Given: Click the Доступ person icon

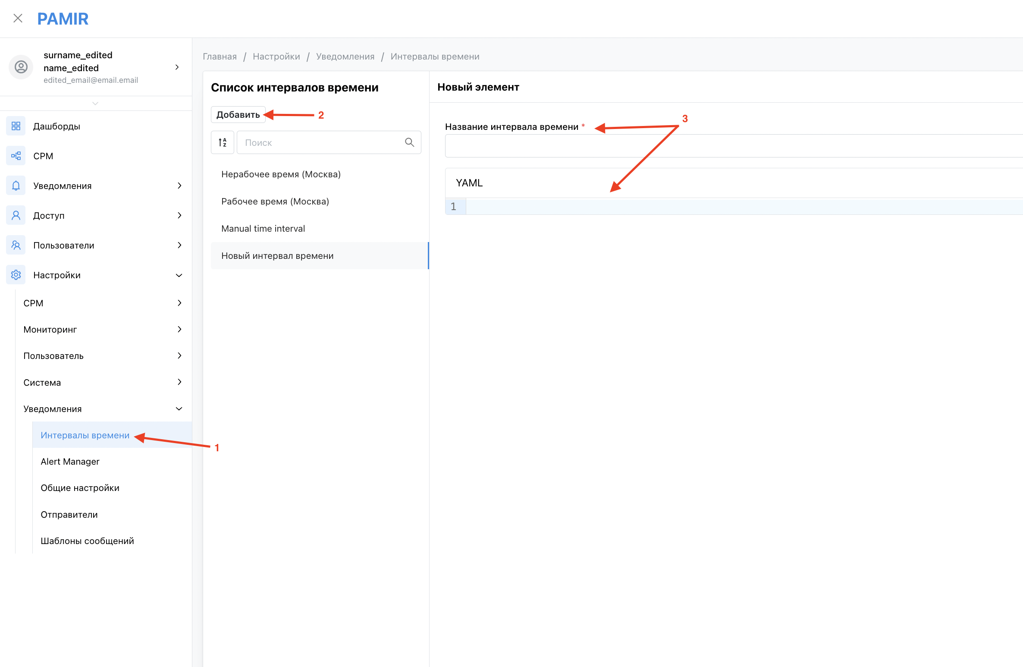Looking at the screenshot, I should (x=16, y=215).
